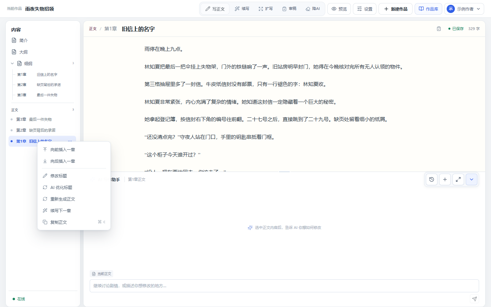Click the more-options dots on 第1章 row
This screenshot has width=491, height=307.
70,141
